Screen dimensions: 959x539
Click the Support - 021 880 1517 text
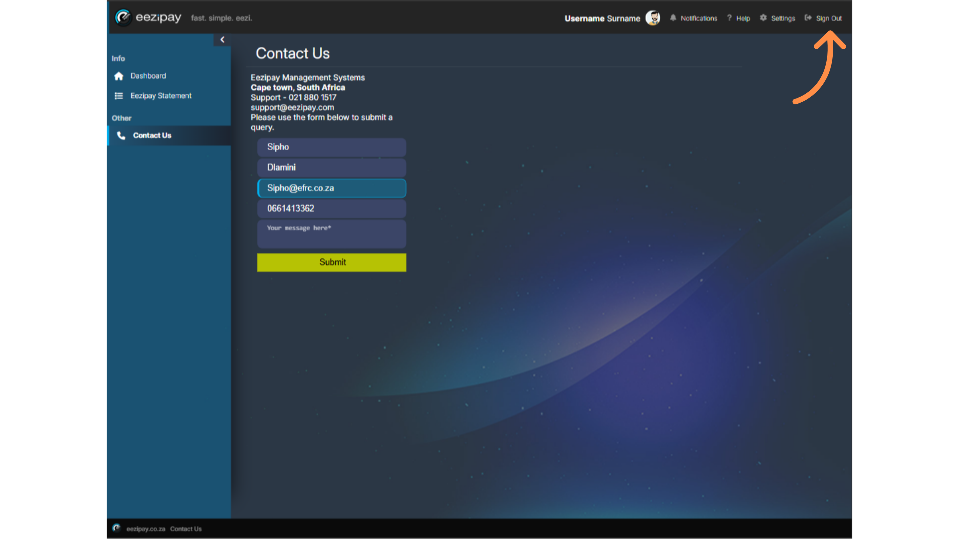point(293,97)
